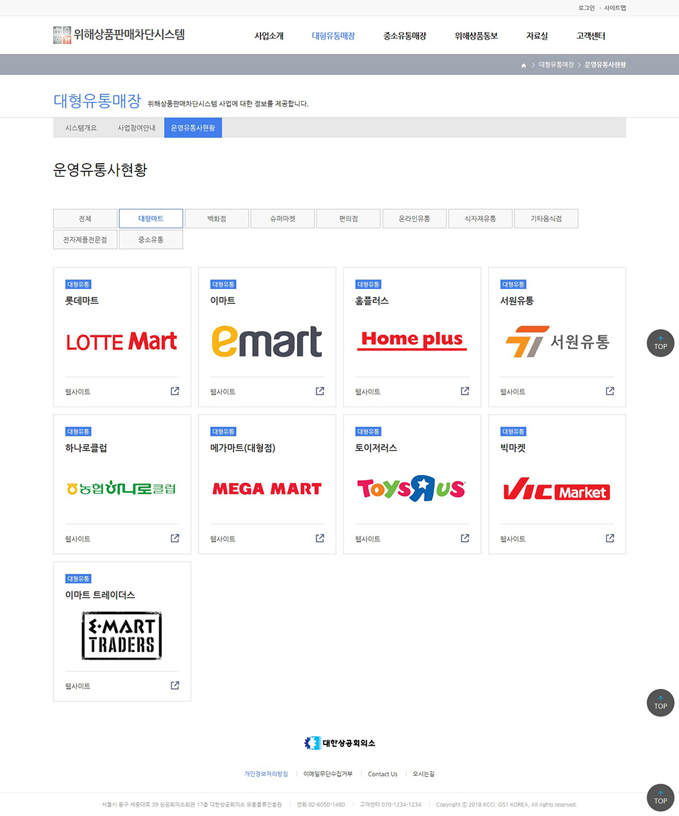Click the Toys R Us logo image

click(x=411, y=489)
